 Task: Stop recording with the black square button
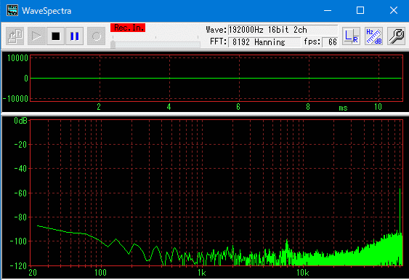(x=55, y=36)
